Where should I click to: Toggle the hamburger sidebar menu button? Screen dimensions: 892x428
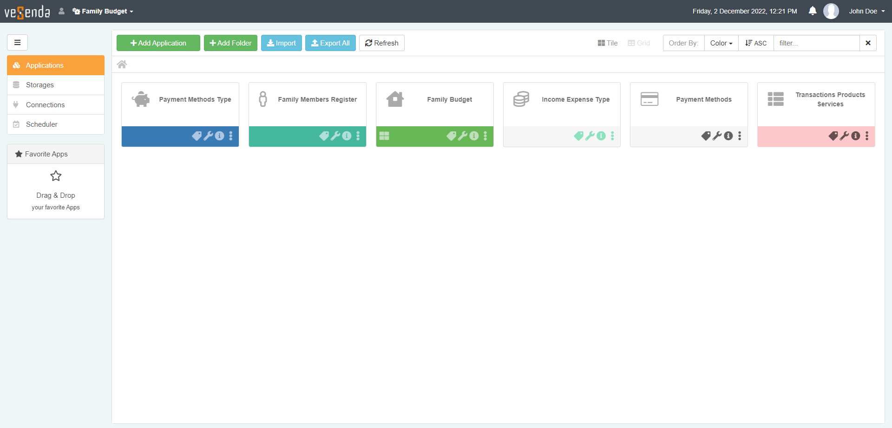(18, 43)
